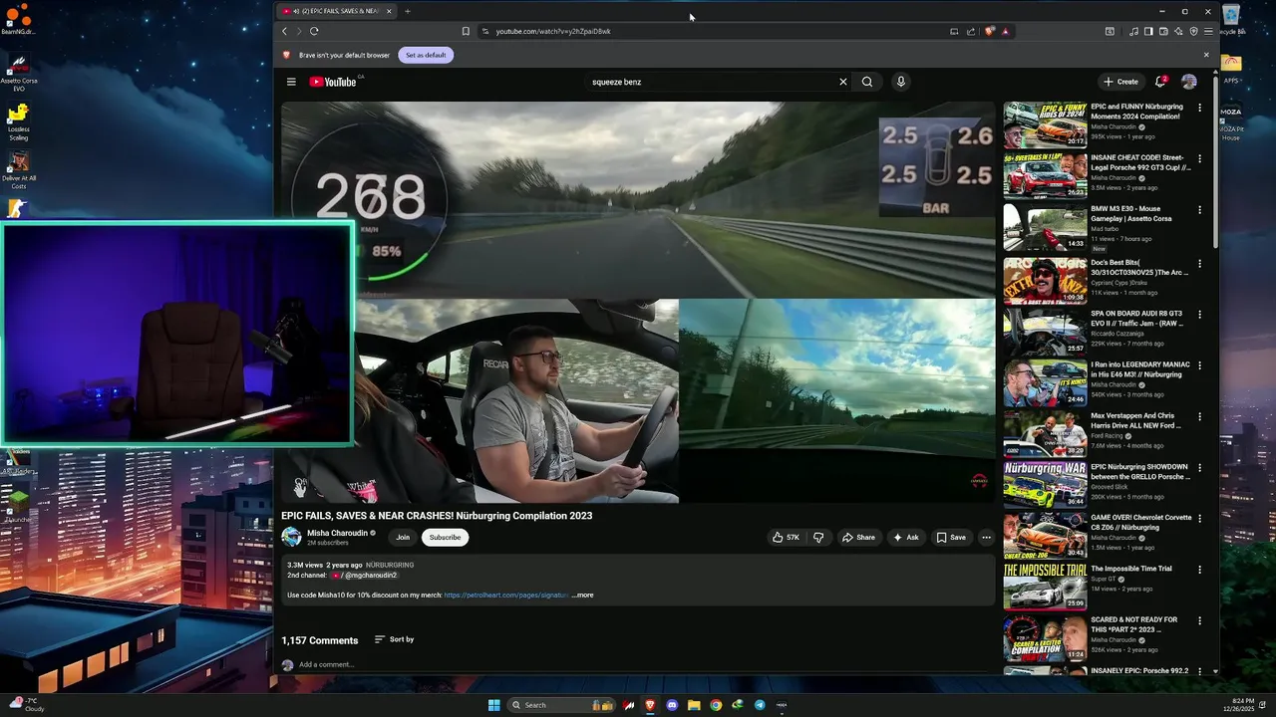Open Discord from the taskbar

point(672,705)
